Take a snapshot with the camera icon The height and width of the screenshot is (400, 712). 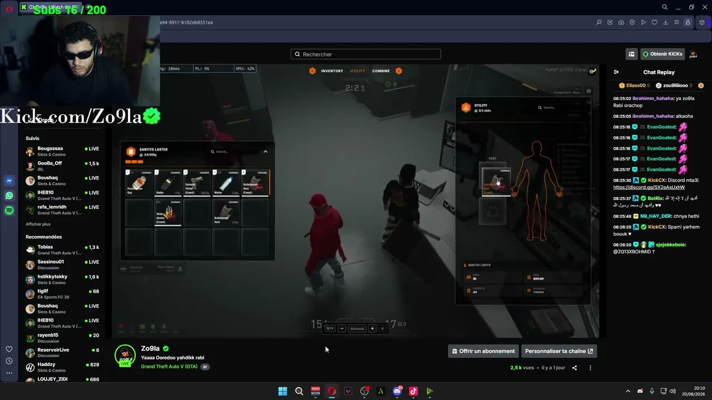[x=621, y=22]
